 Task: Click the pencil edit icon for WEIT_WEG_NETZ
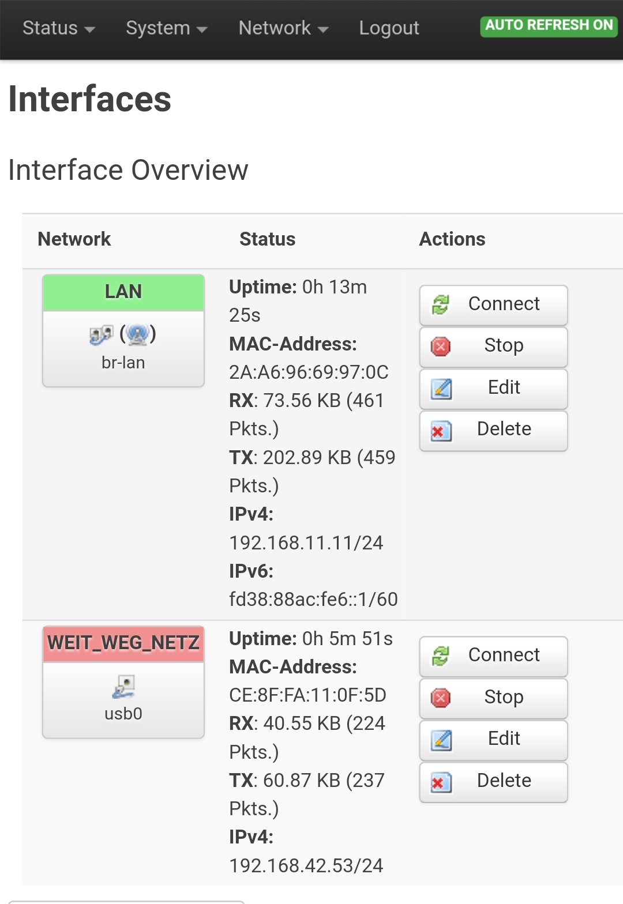441,740
